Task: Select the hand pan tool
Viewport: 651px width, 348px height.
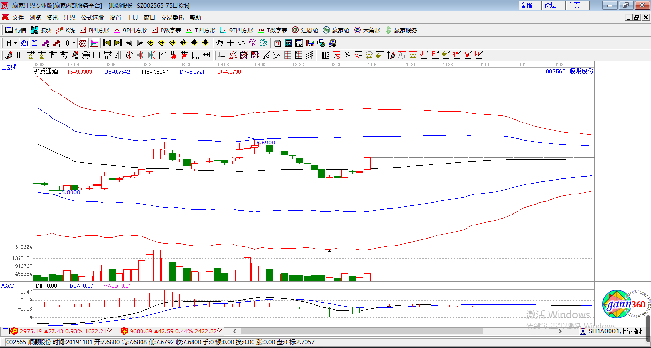Action: pos(219,43)
